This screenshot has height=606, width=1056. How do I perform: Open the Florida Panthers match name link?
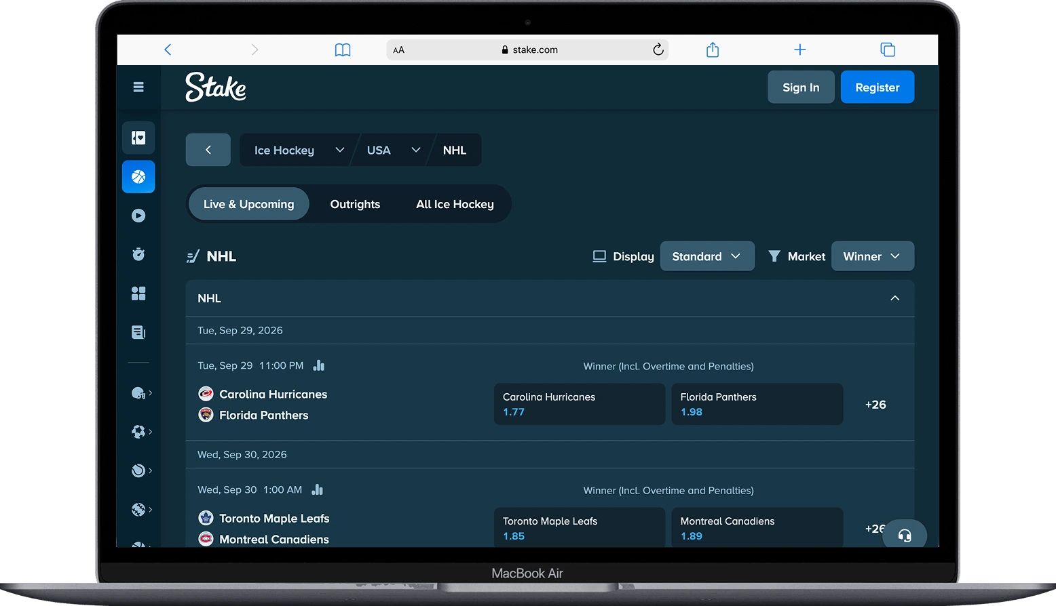click(x=263, y=415)
